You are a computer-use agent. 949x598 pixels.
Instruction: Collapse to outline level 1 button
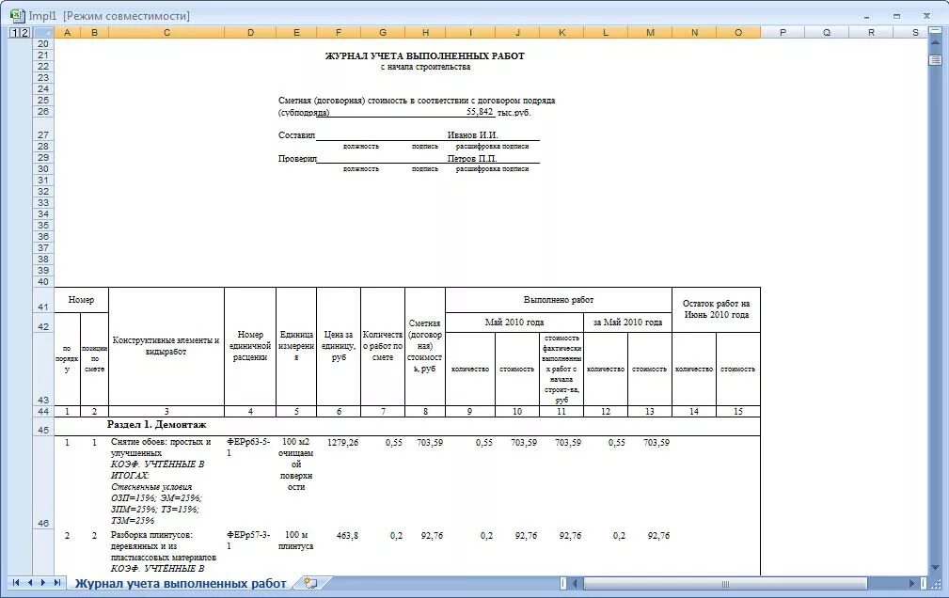click(x=14, y=33)
